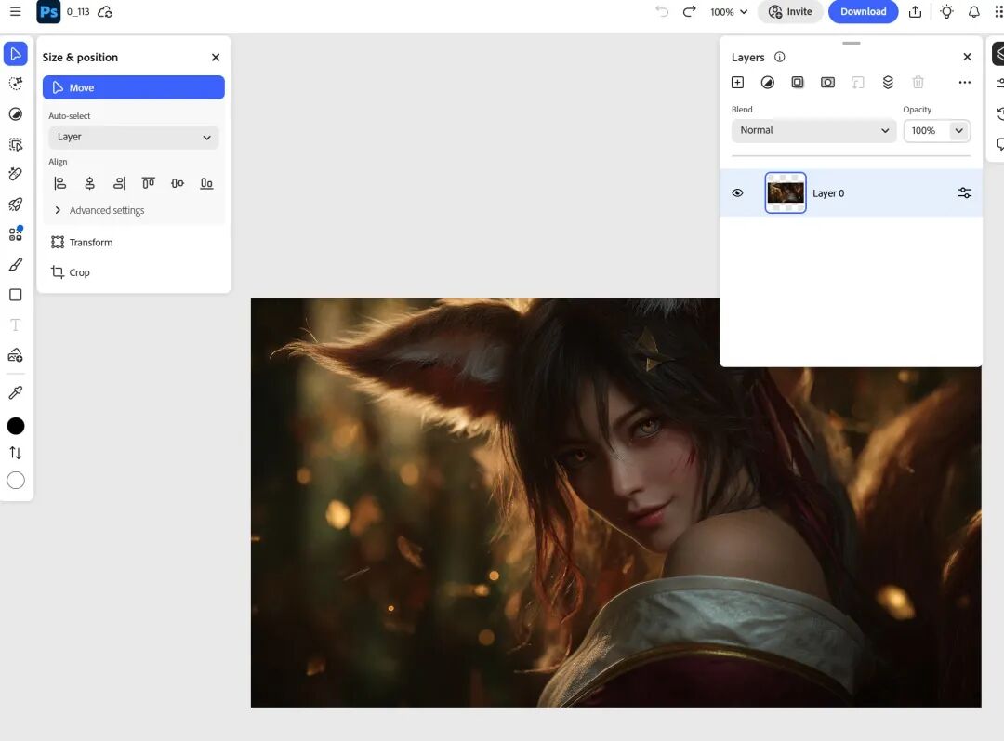Open the hamburger menu
Image resolution: width=1004 pixels, height=741 pixels.
click(x=15, y=11)
